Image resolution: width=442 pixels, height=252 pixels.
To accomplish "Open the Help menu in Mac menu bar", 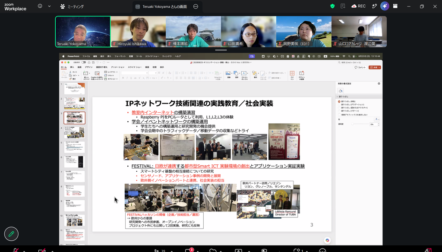I will 177,57.
